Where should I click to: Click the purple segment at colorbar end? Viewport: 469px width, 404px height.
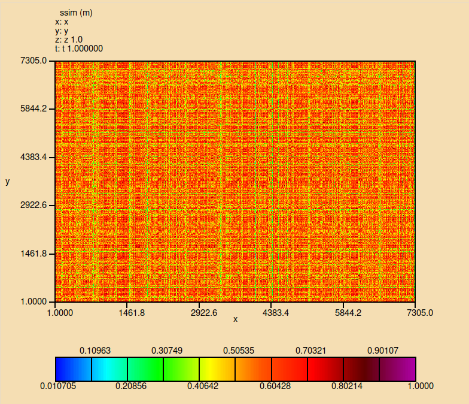[397, 369]
